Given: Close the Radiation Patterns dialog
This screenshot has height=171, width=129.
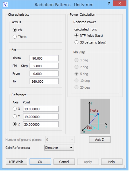Looking at the screenshot, I should tap(120, 3).
